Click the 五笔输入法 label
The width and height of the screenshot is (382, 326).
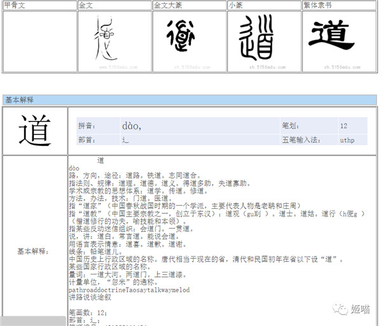point(301,140)
